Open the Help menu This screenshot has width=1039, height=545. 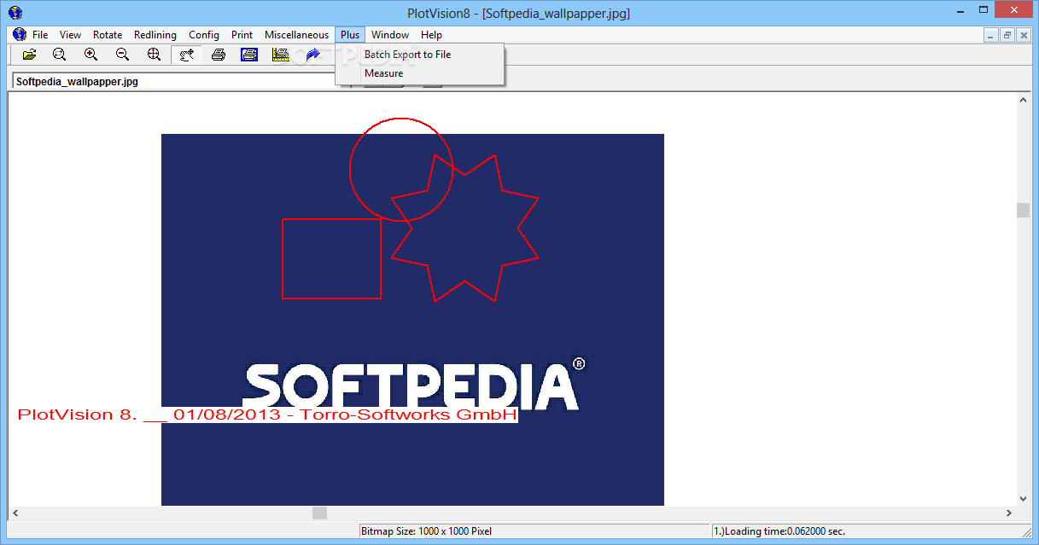(x=431, y=35)
